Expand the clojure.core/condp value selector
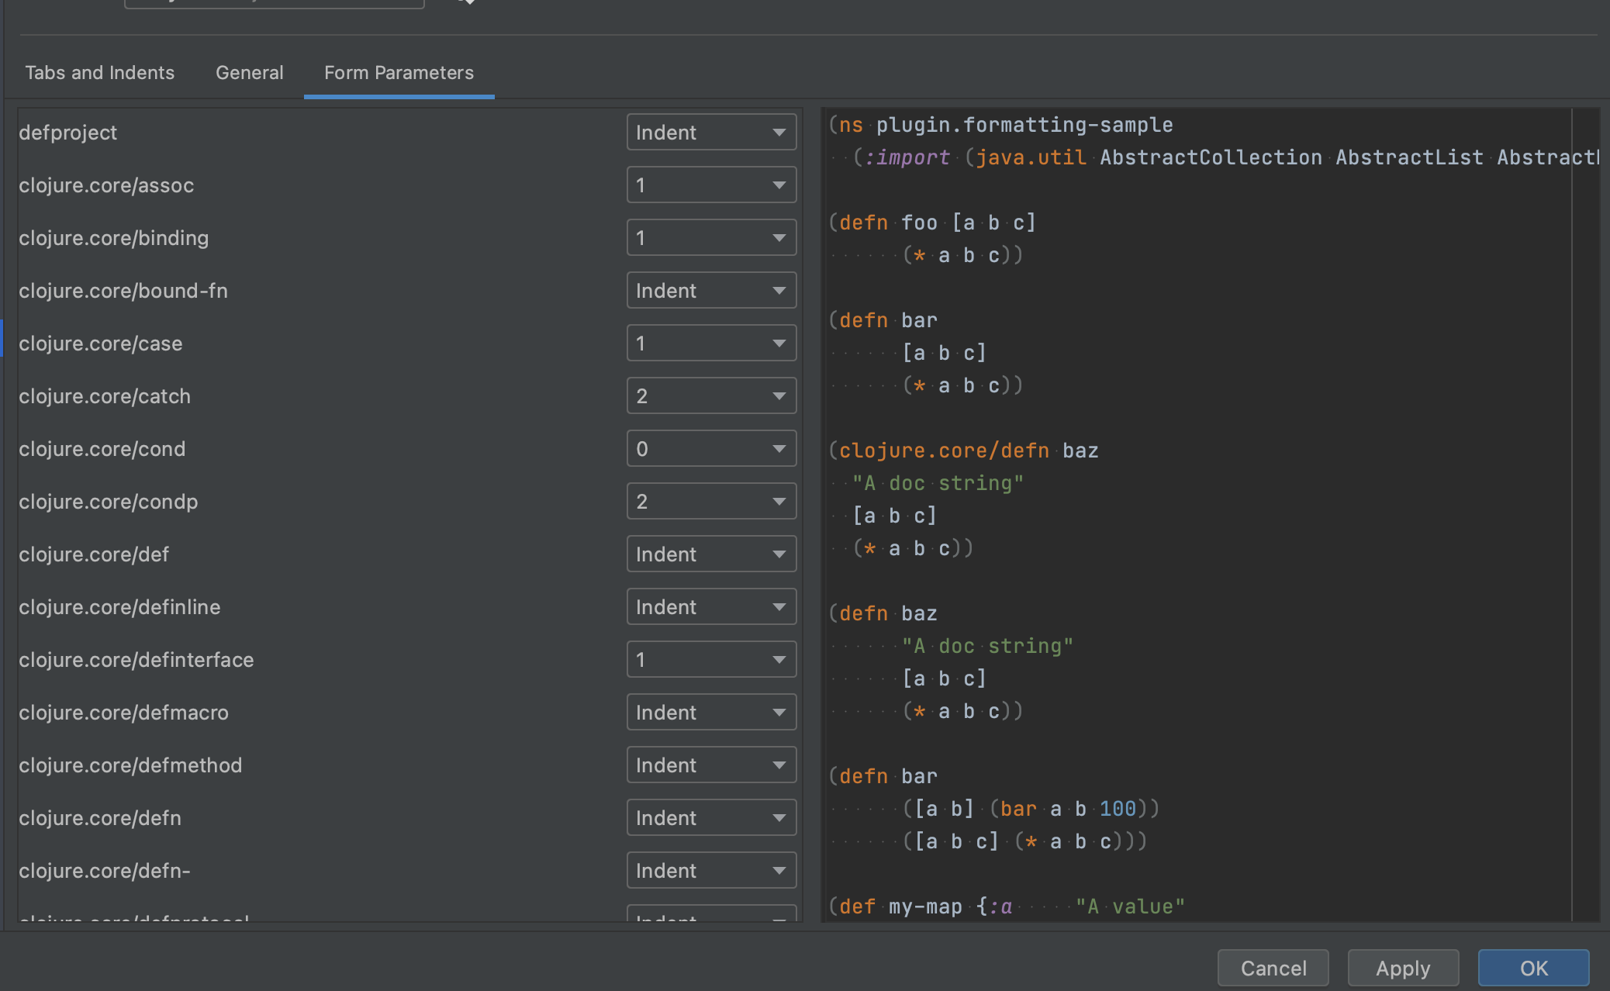The height and width of the screenshot is (991, 1610). click(711, 501)
